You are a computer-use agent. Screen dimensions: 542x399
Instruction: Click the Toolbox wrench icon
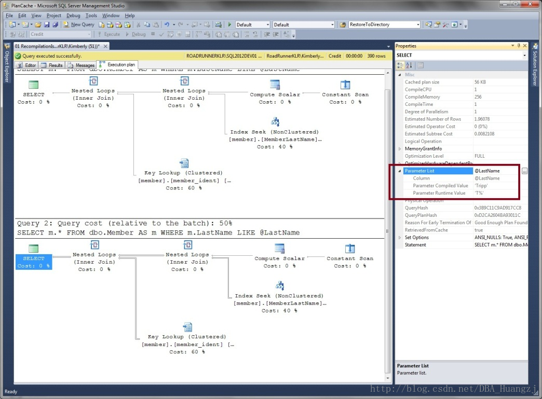click(x=445, y=24)
